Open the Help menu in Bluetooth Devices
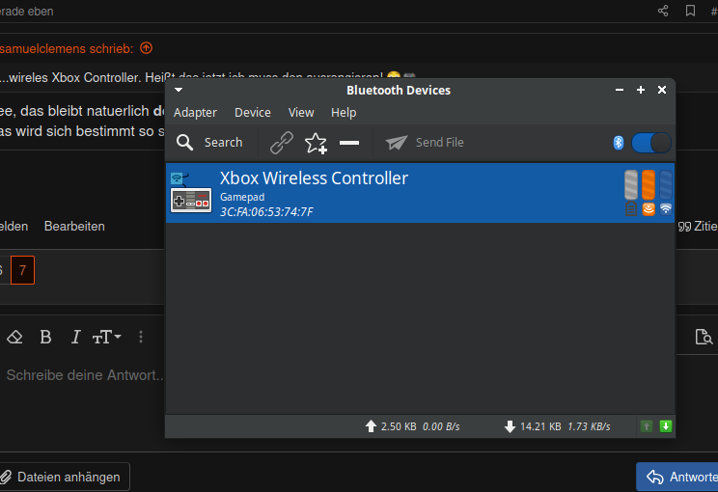The height and width of the screenshot is (492, 718). 344,113
